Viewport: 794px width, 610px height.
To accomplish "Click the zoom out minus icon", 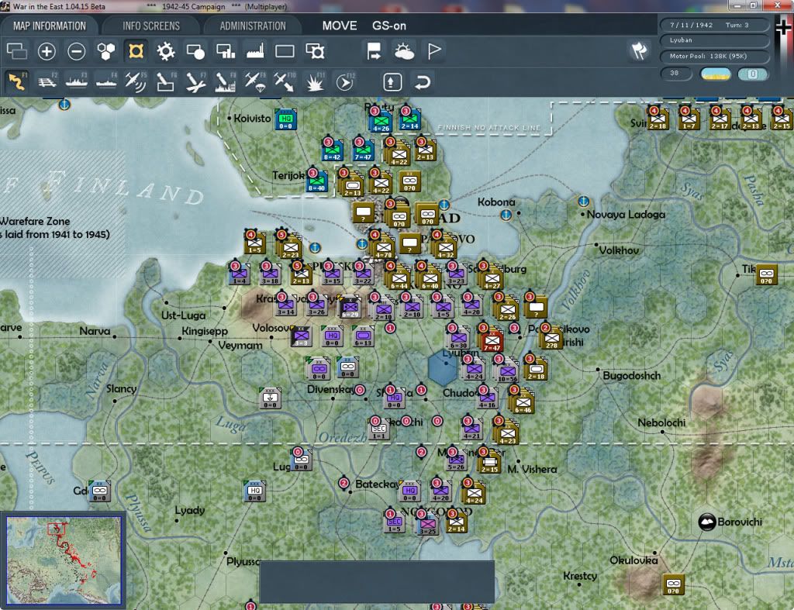I will 77,51.
